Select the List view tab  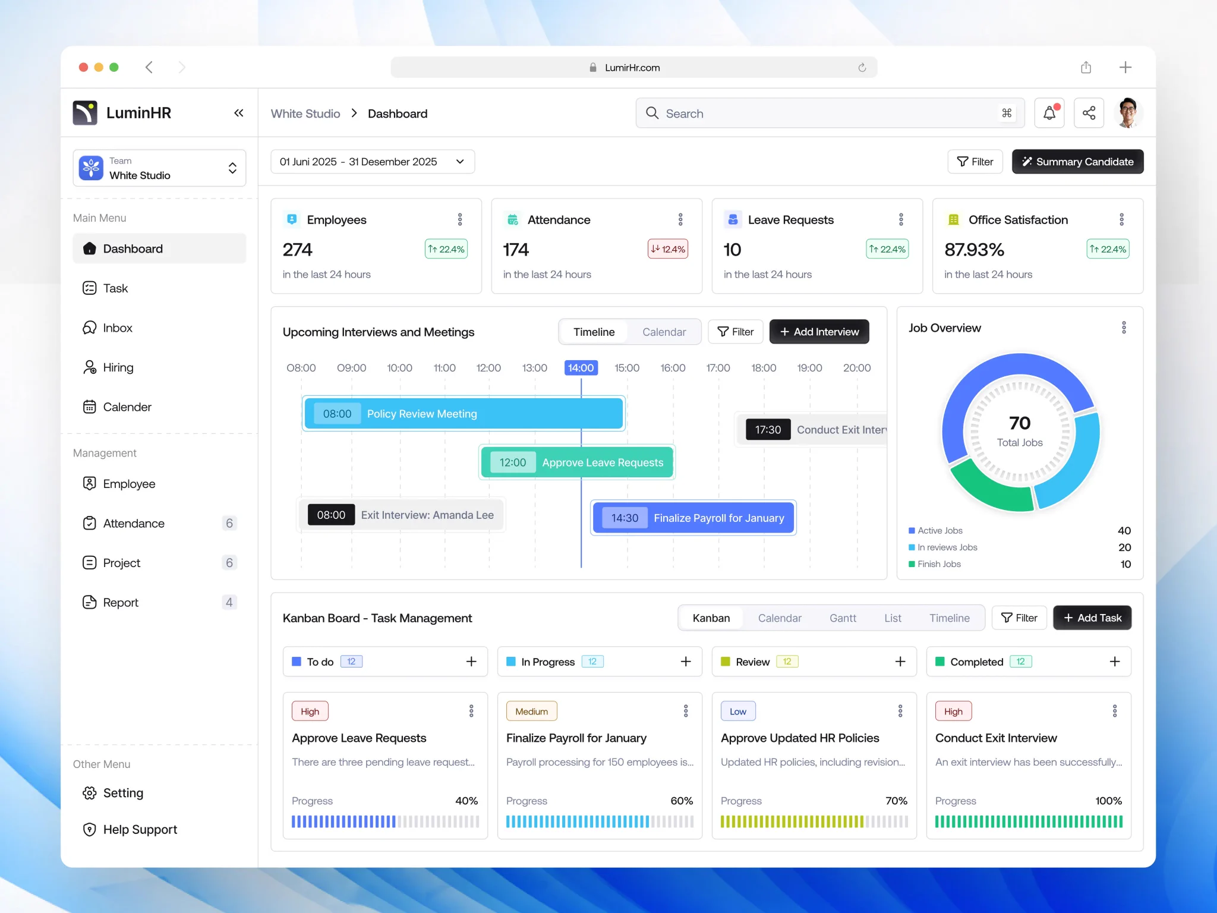tap(893, 618)
